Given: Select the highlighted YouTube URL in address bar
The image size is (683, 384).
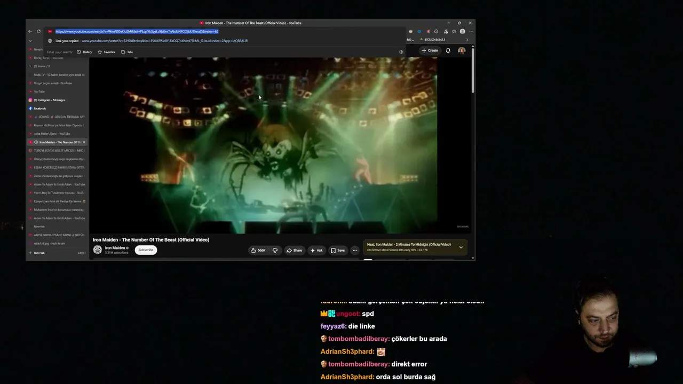Looking at the screenshot, I should pyautogui.click(x=137, y=31).
